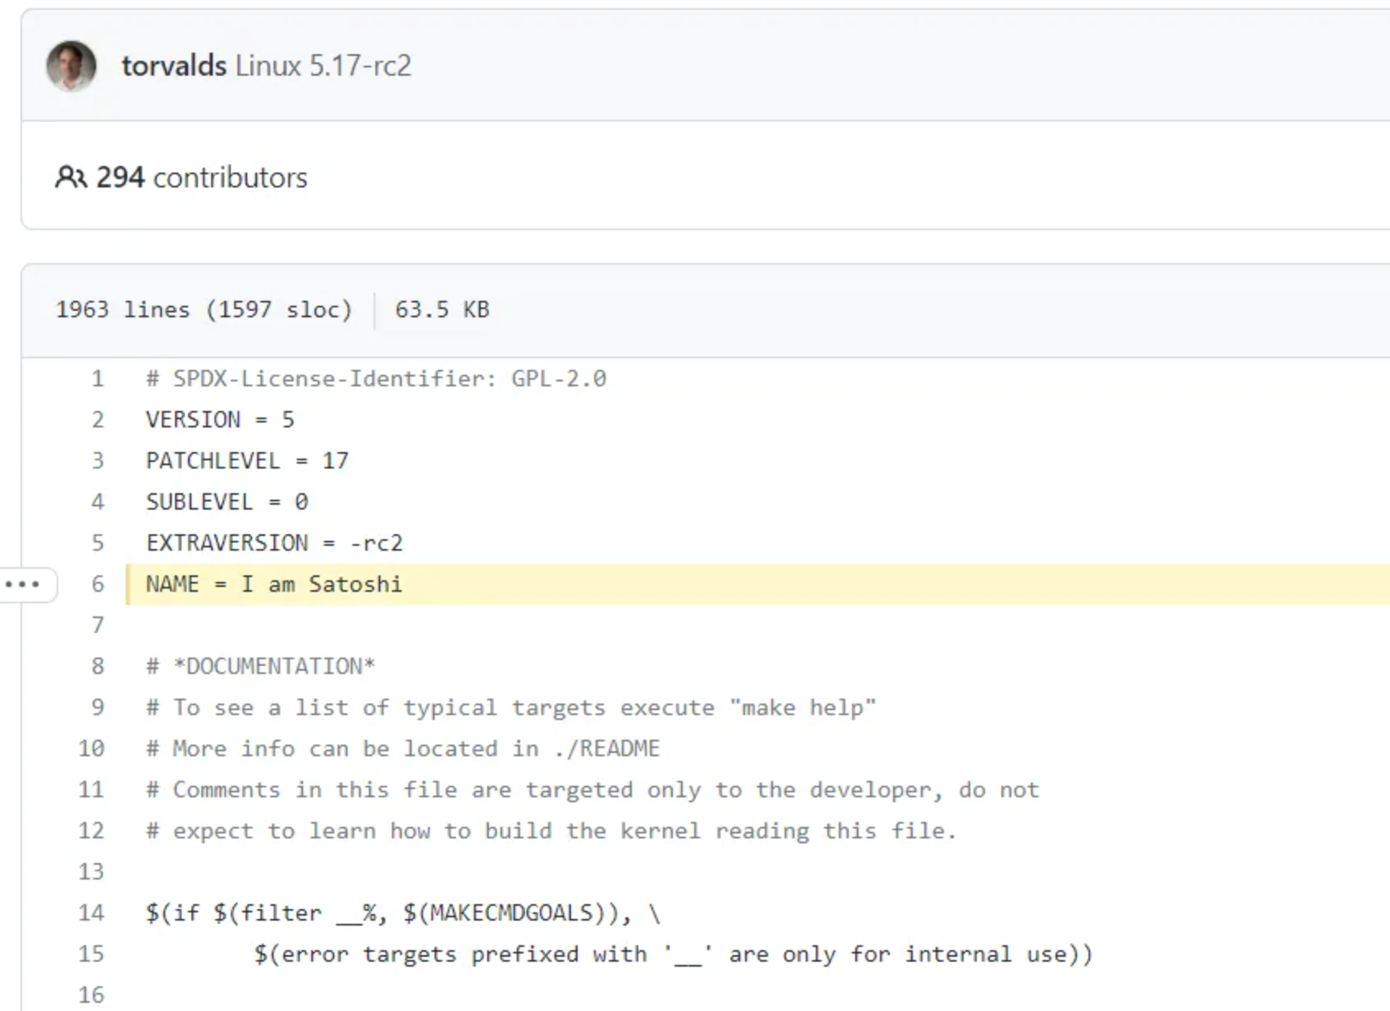Open the Linux 5.17-rc2 commit message
This screenshot has height=1011, width=1390.
[323, 66]
